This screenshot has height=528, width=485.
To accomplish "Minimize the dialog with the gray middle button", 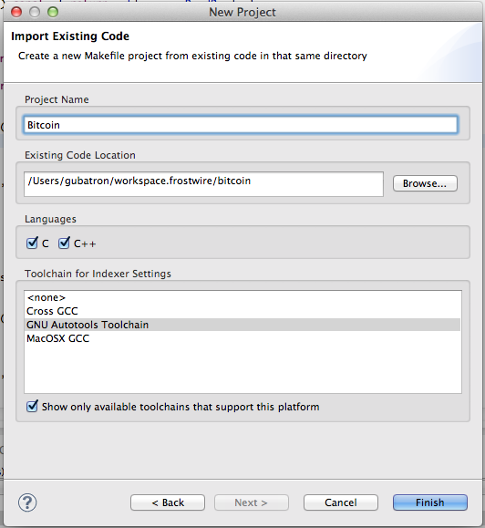I will point(35,12).
